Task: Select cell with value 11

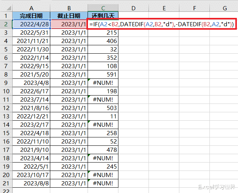Action: coord(103,116)
